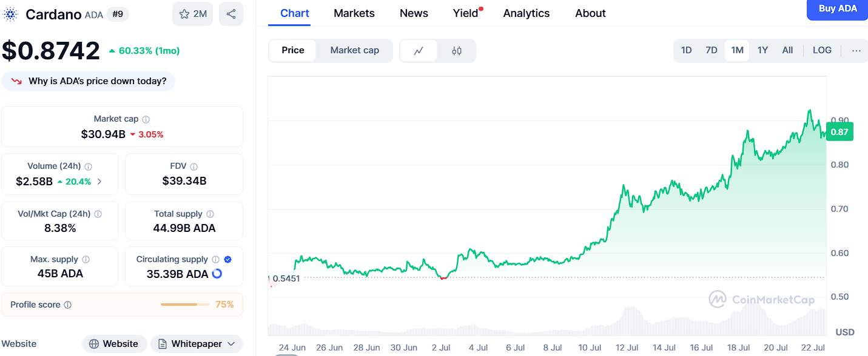
Task: Click the FDV info icon
Action: (193, 166)
